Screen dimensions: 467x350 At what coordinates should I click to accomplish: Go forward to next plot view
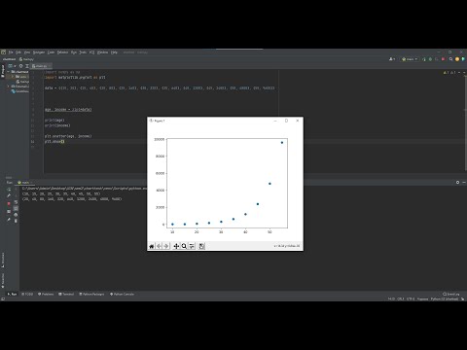click(166, 246)
